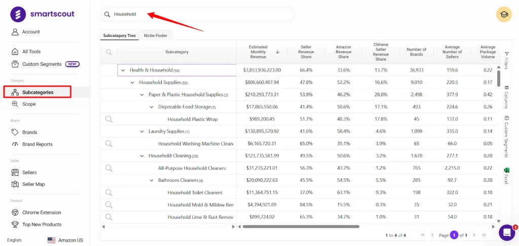Click magnifier for All-Purpose Household Cleaners row
Screen dimensions: 519x246
pos(109,168)
